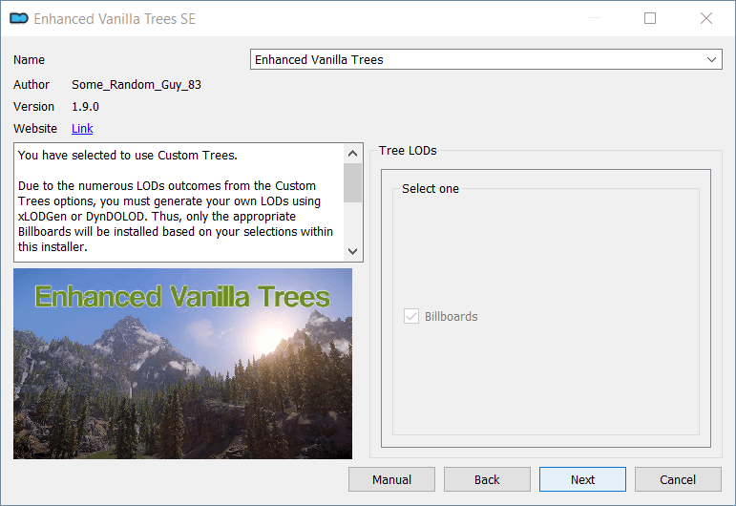Viewport: 736px width, 506px height.
Task: Click the description scrollbar thumb
Action: click(x=352, y=182)
